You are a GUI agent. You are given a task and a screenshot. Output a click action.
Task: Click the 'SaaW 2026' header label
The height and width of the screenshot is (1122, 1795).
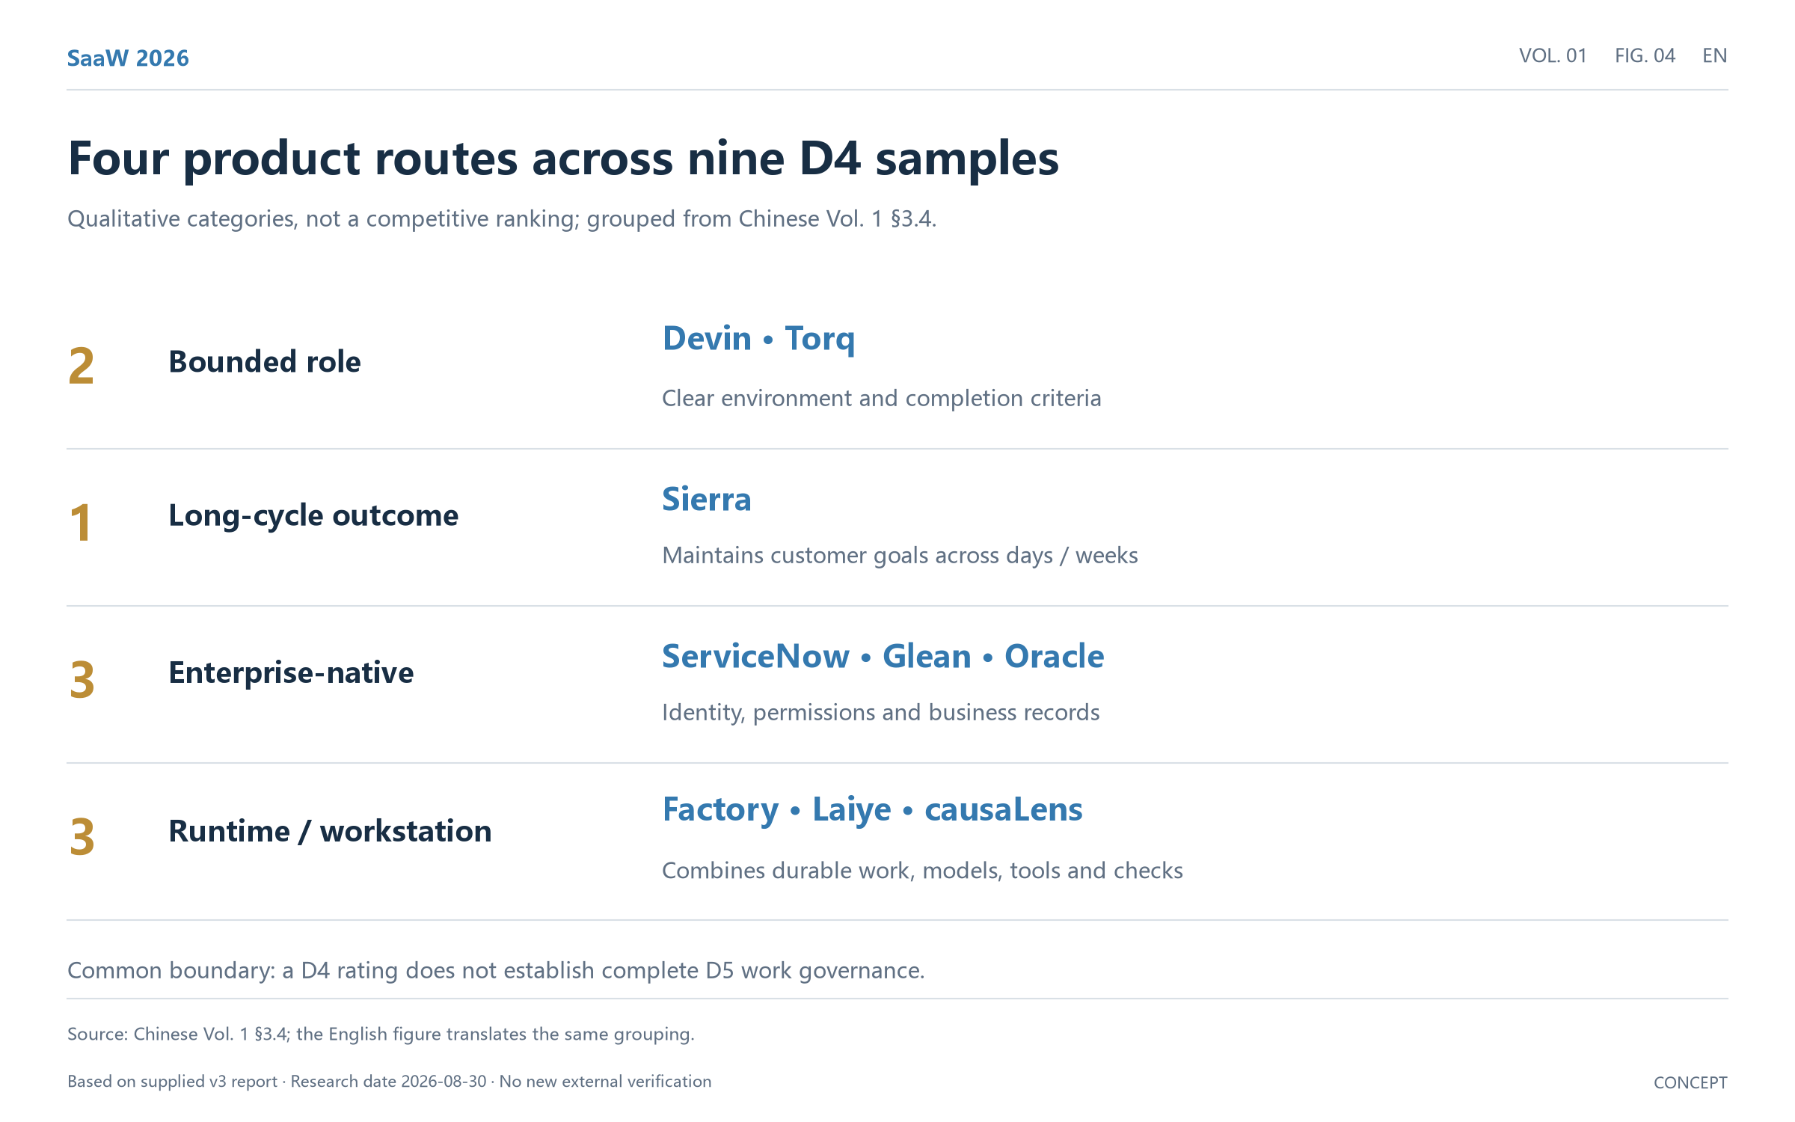128,58
